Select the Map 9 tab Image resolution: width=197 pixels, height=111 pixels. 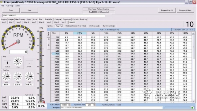64,22
